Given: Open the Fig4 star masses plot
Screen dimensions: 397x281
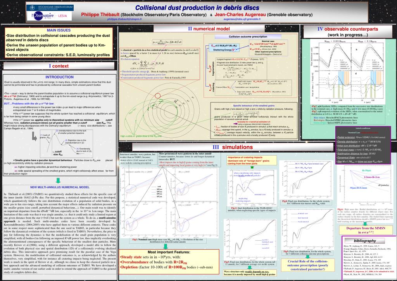Looking at the screenshot, I should pyautogui.click(x=306, y=180).
